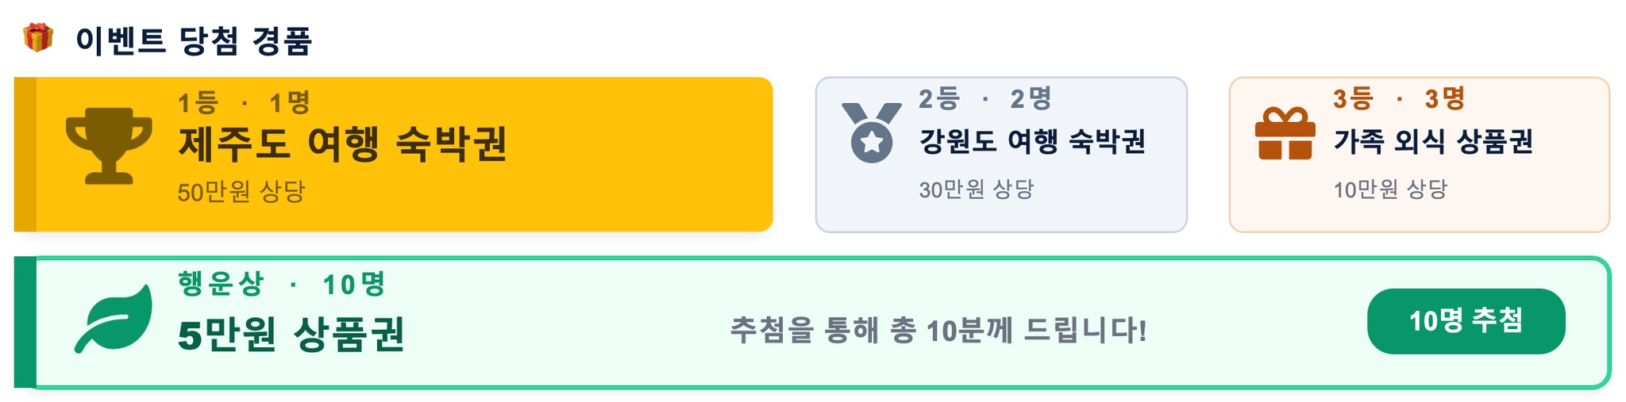Click the leaf icon on 행운상 banner
Image resolution: width=1626 pixels, height=402 pixels.
114,319
